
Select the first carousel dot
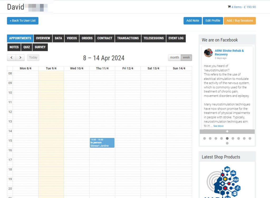(x=204, y=138)
